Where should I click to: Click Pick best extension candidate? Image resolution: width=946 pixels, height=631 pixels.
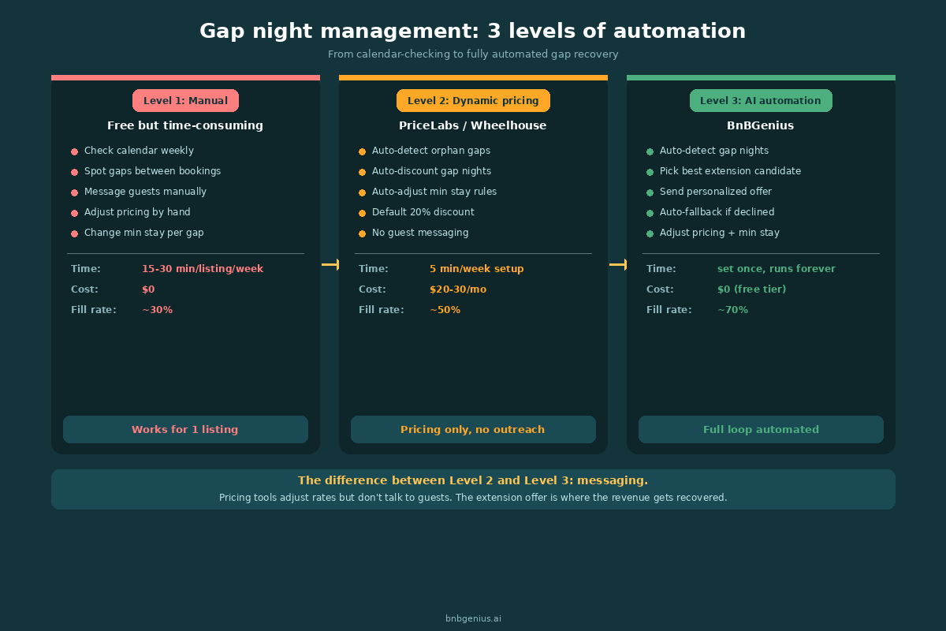730,171
